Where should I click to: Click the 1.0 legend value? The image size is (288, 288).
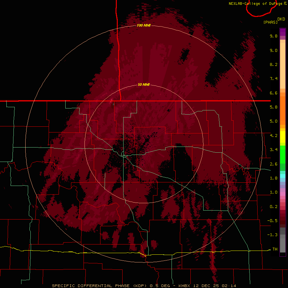274,192
